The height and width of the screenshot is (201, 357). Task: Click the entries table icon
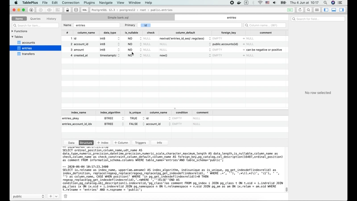click(19, 48)
